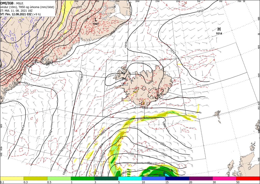This screenshot has height=184, width=260.
Task: Click the 'VT: Fim. 12.08.2021 03Z' valid time
Action: coord(16,14)
